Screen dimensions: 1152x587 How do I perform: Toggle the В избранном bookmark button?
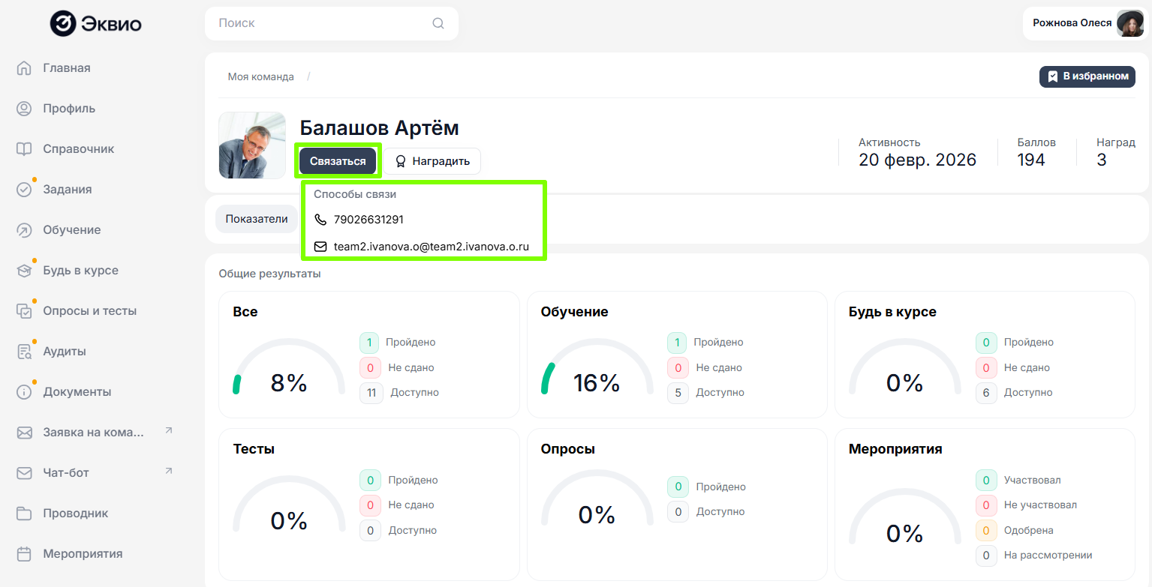(x=1087, y=76)
